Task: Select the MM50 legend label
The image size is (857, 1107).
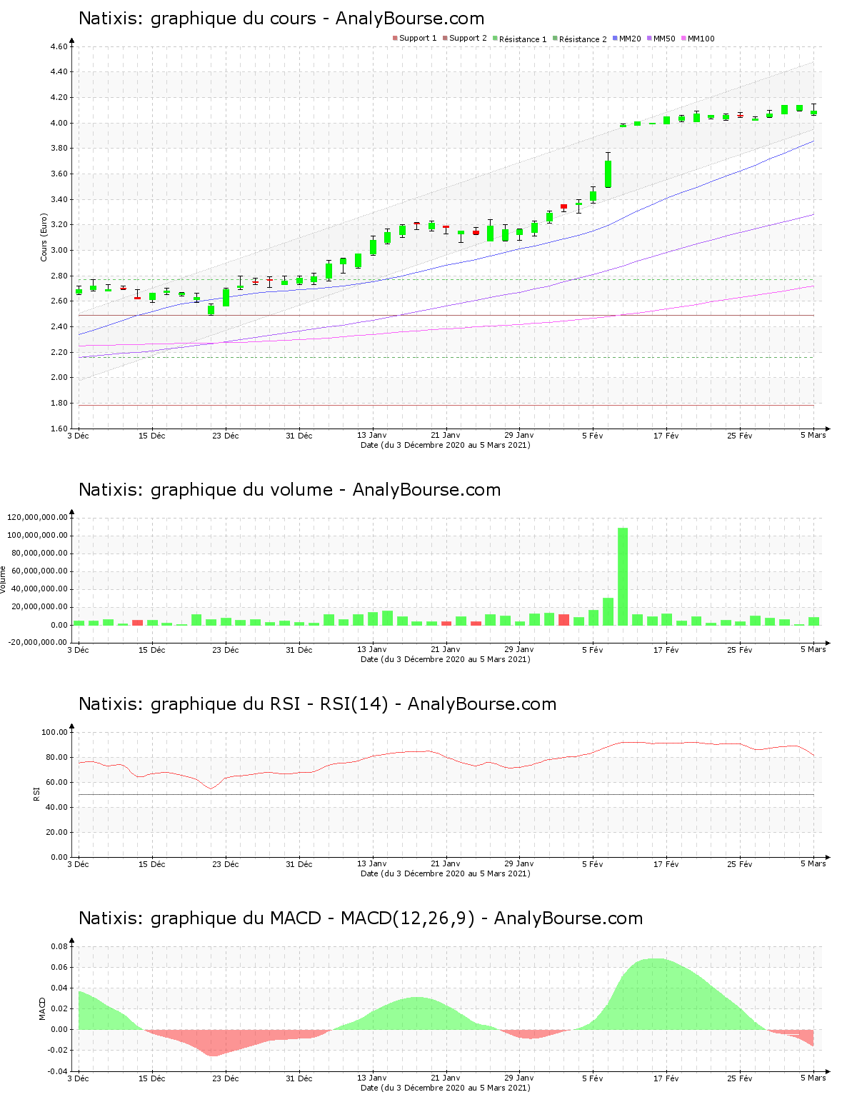Action: coord(664,39)
